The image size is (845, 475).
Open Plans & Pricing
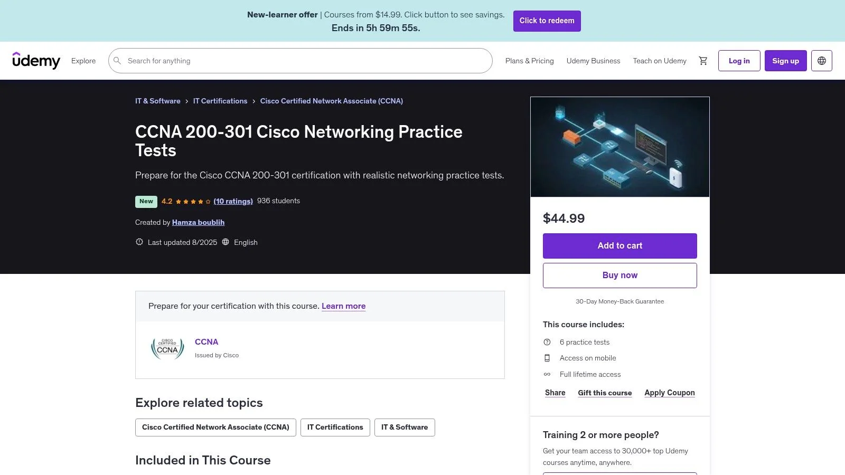[x=529, y=61]
